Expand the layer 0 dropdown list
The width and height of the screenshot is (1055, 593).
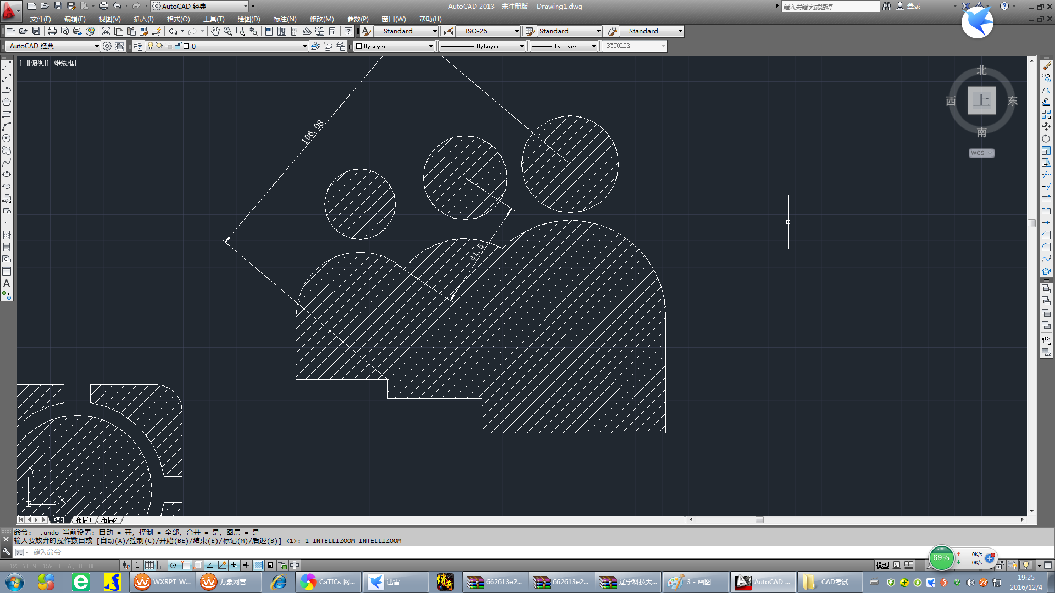coord(305,46)
